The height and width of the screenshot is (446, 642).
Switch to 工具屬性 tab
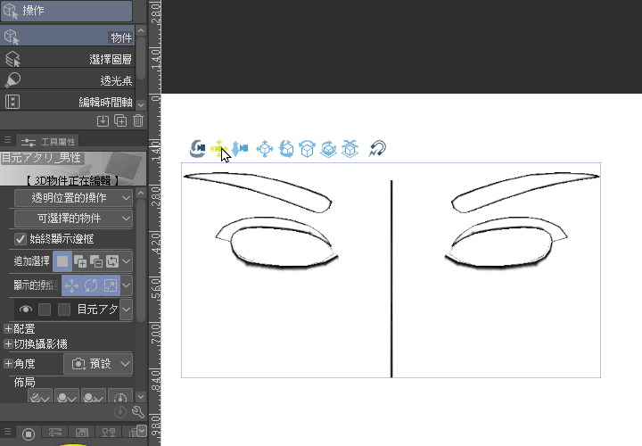tap(48, 142)
